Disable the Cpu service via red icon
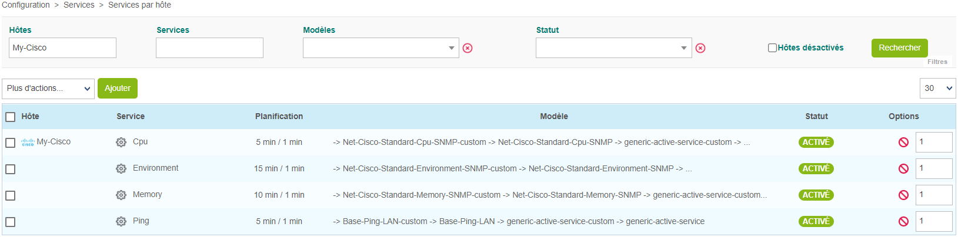 pyautogui.click(x=903, y=142)
